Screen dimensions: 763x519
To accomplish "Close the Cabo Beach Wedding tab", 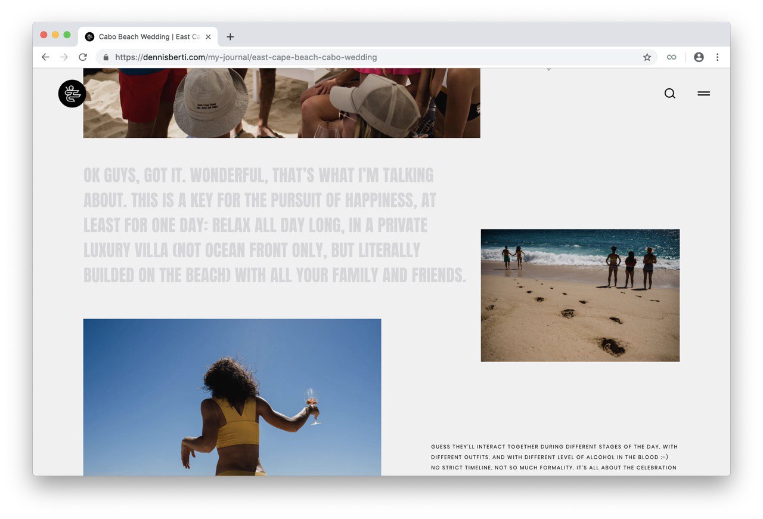I will [x=208, y=37].
